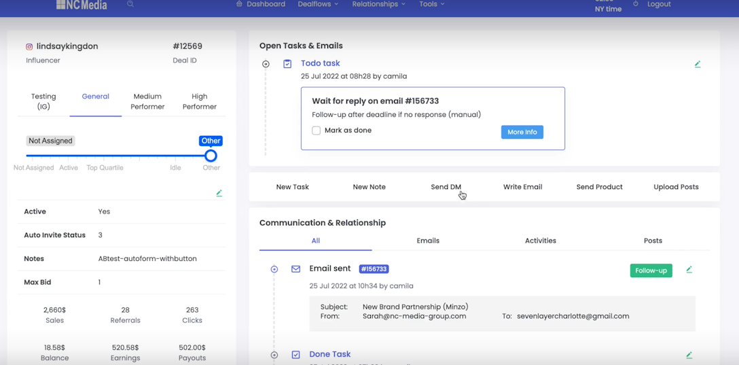This screenshot has height=365, width=739.
Task: Click the envelope icon next to Email sent
Action: (295, 269)
